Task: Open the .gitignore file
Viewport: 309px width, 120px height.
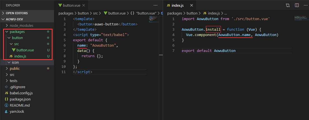Action: [18, 87]
